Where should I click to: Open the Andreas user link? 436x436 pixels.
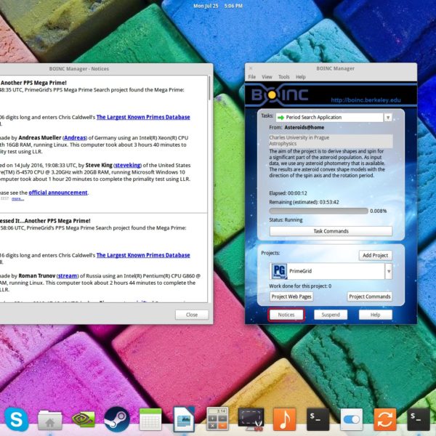click(x=75, y=137)
